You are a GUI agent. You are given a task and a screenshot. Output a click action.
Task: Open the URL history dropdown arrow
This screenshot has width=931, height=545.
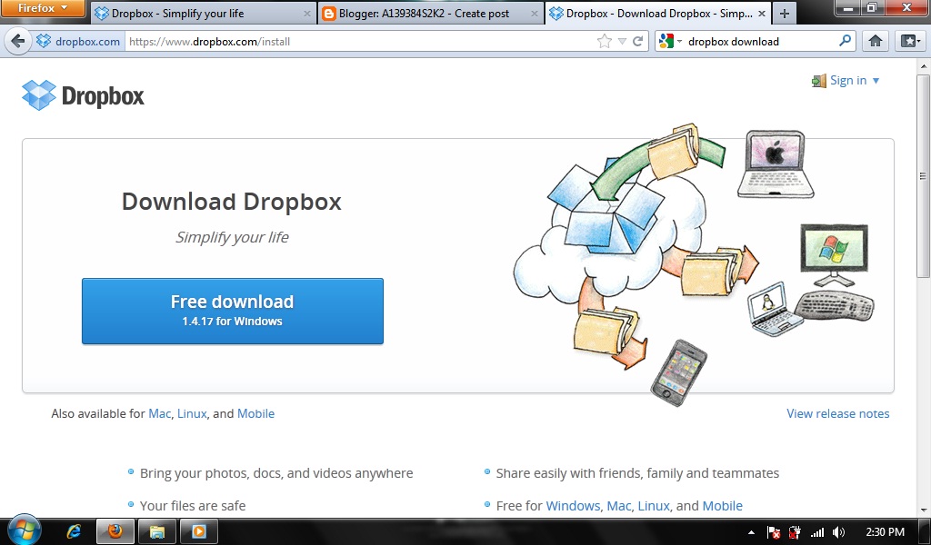tap(622, 42)
